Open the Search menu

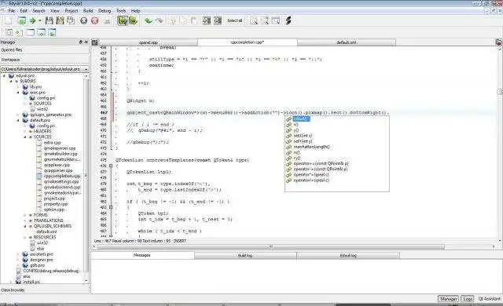pos(39,11)
